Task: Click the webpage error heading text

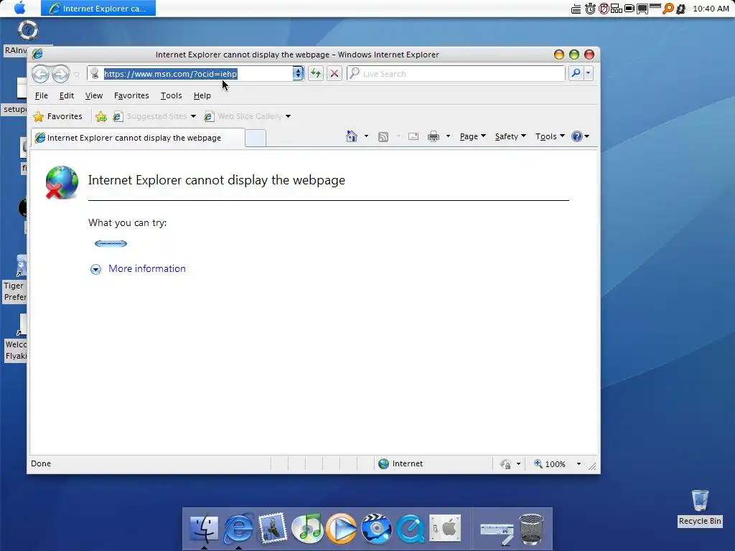Action: pyautogui.click(x=217, y=180)
